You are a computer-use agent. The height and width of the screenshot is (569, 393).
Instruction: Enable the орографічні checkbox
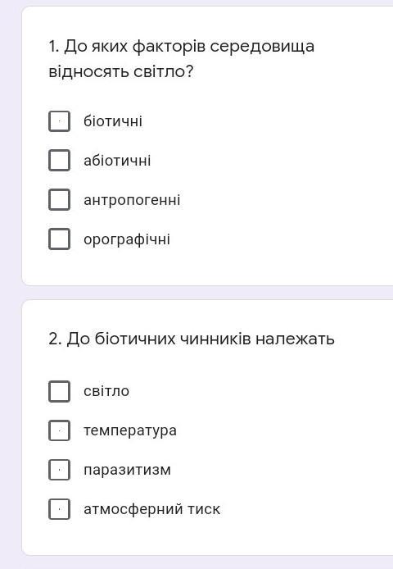[59, 239]
